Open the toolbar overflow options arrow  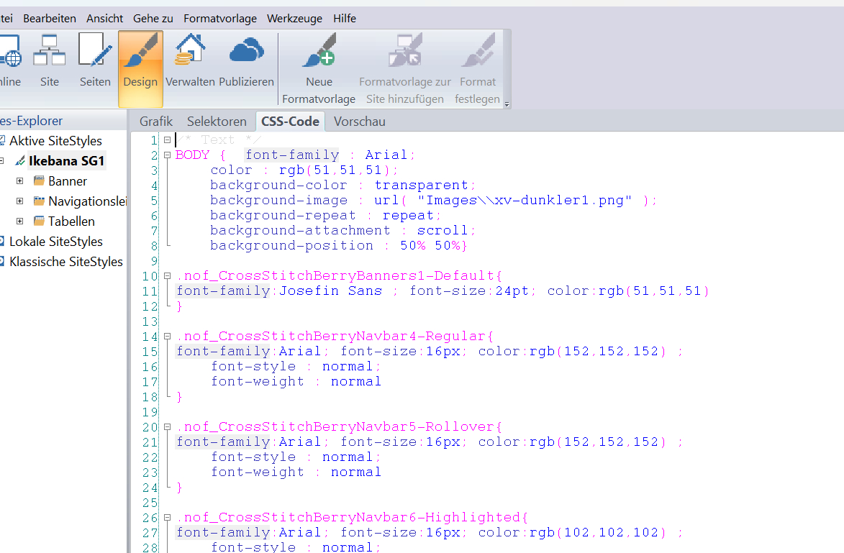click(x=507, y=104)
